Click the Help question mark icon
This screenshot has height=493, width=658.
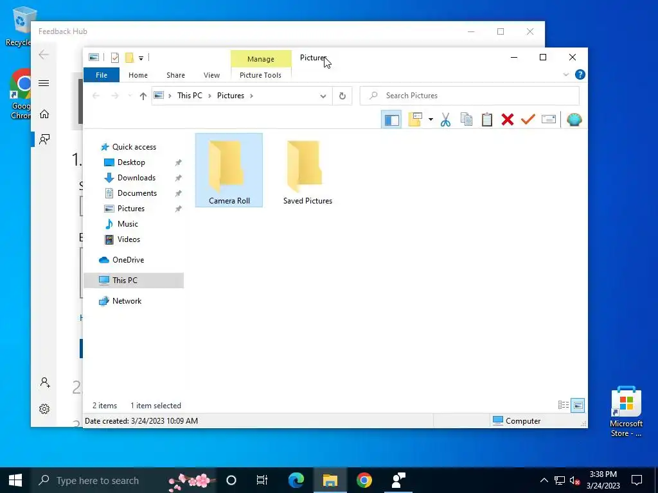click(x=580, y=74)
